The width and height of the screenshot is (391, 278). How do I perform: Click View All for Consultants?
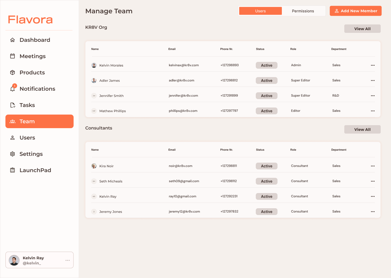tap(362, 129)
